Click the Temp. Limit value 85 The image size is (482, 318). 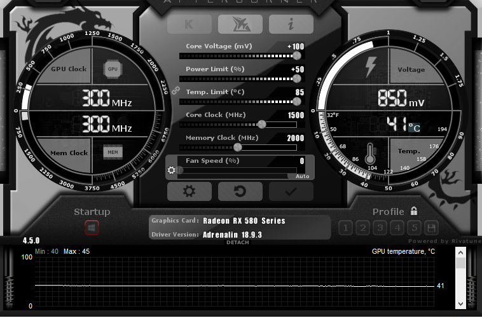click(300, 92)
